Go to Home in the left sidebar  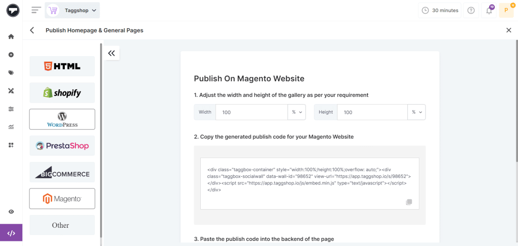click(11, 36)
